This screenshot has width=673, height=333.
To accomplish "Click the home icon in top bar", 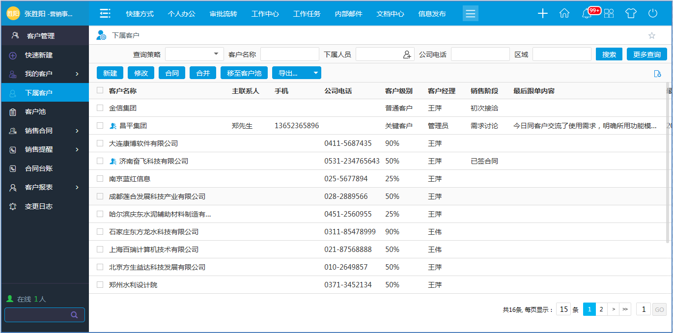I will tap(564, 13).
